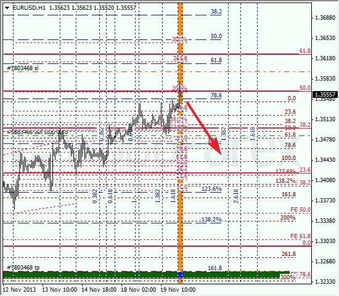Click the 2.618 time zone label
Image resolution: width=339 pixels, height=296 pixels.
pyautogui.click(x=236, y=196)
